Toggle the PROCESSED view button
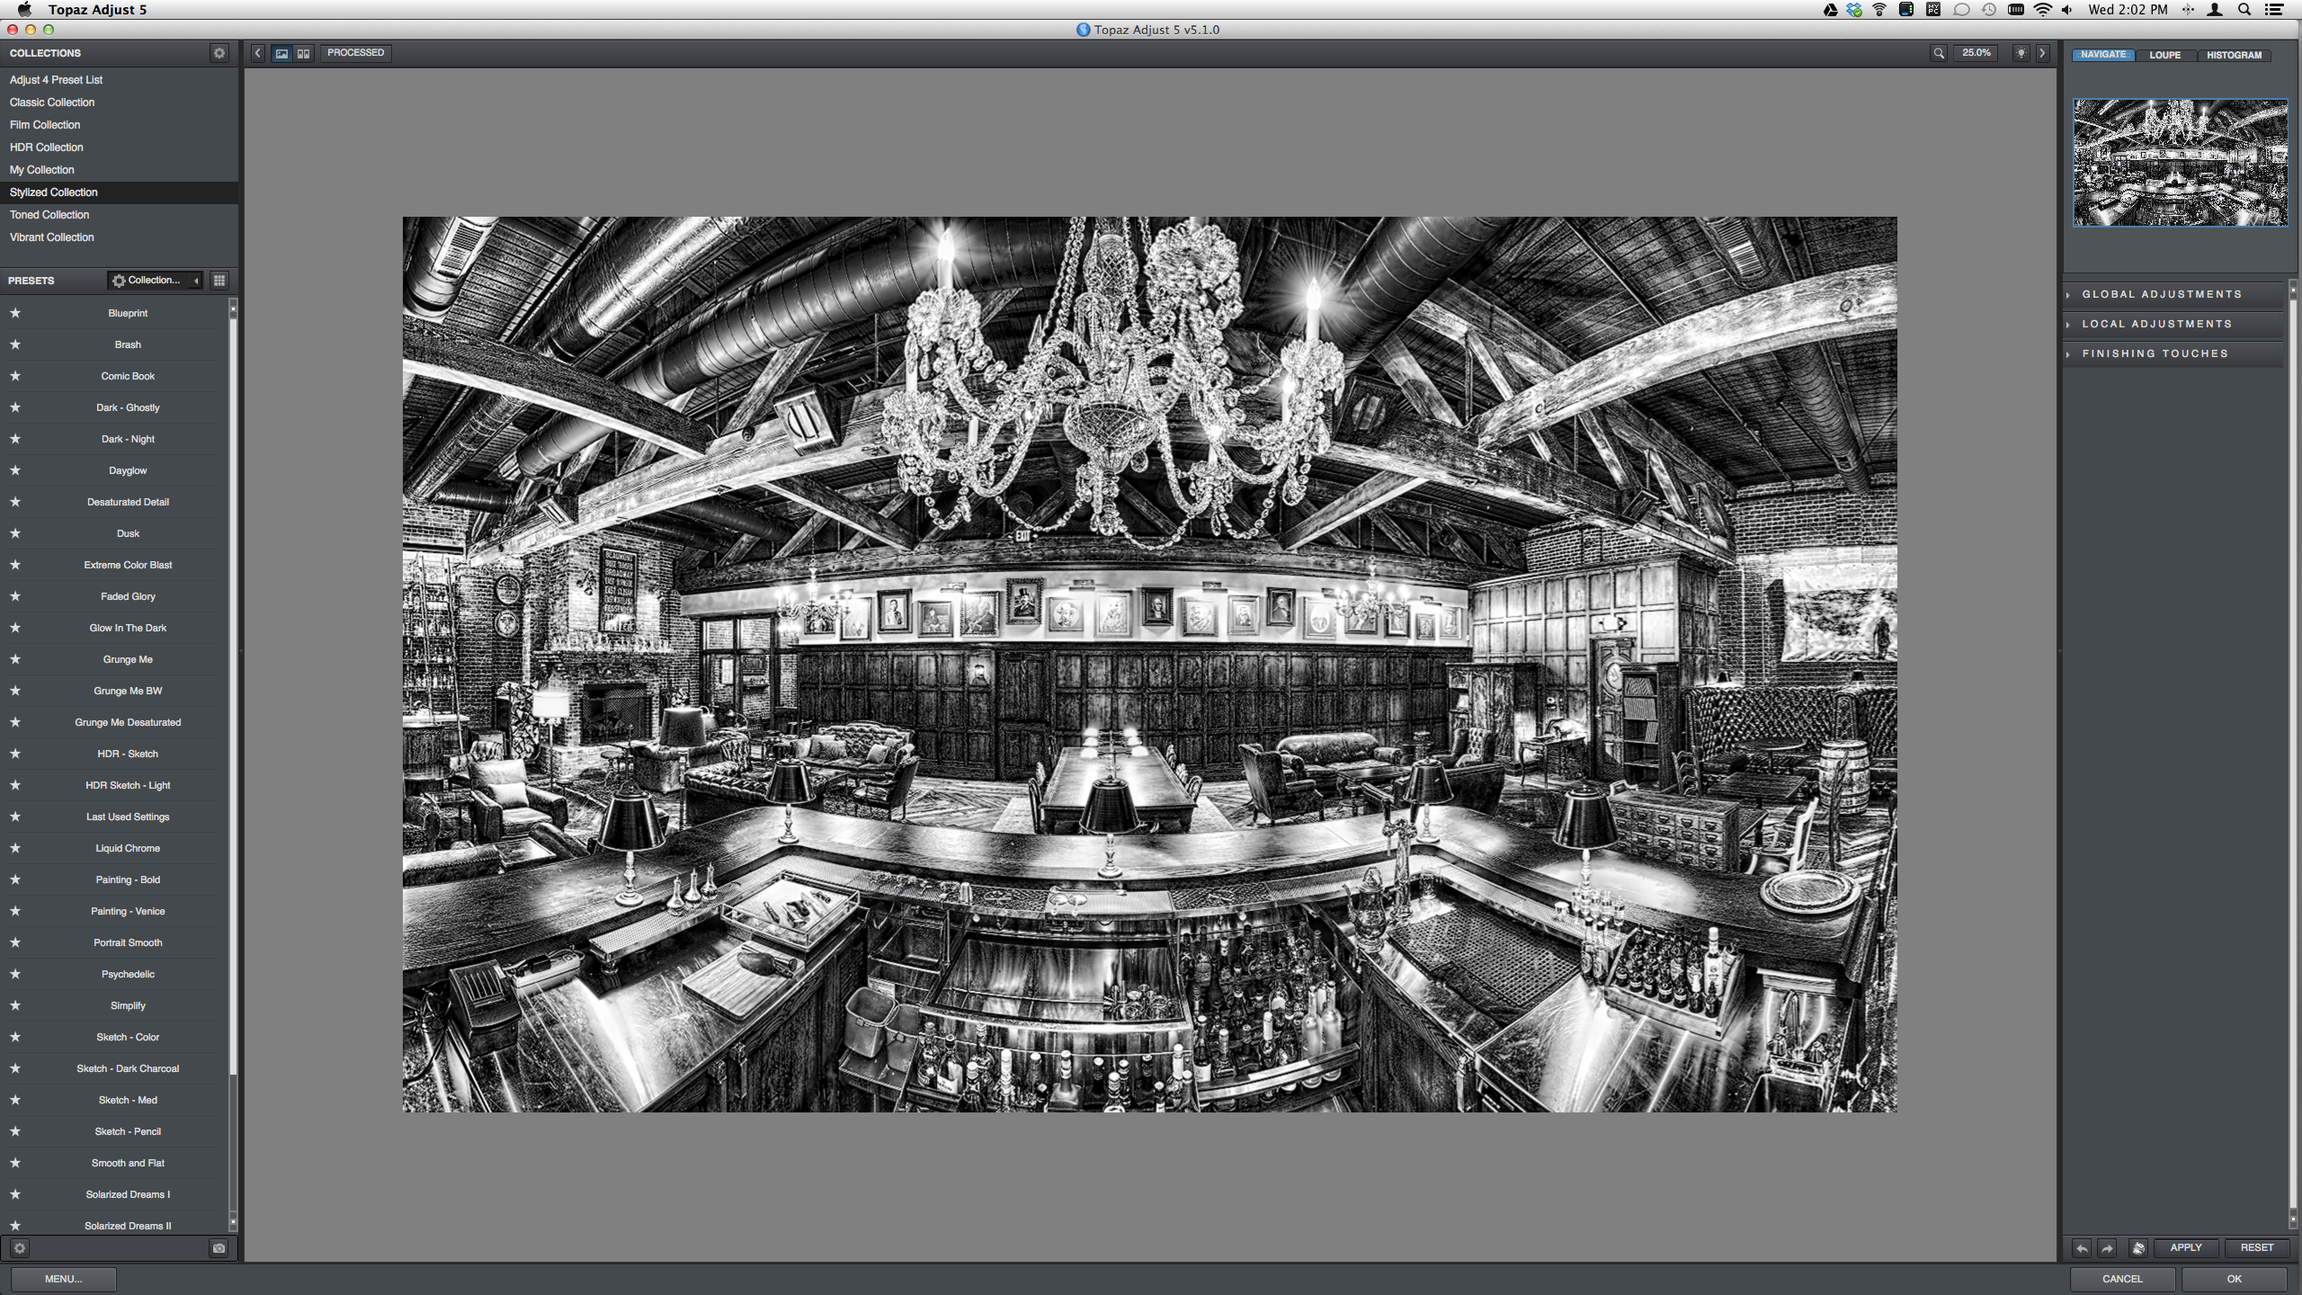Viewport: 2302px width, 1295px height. [x=355, y=53]
